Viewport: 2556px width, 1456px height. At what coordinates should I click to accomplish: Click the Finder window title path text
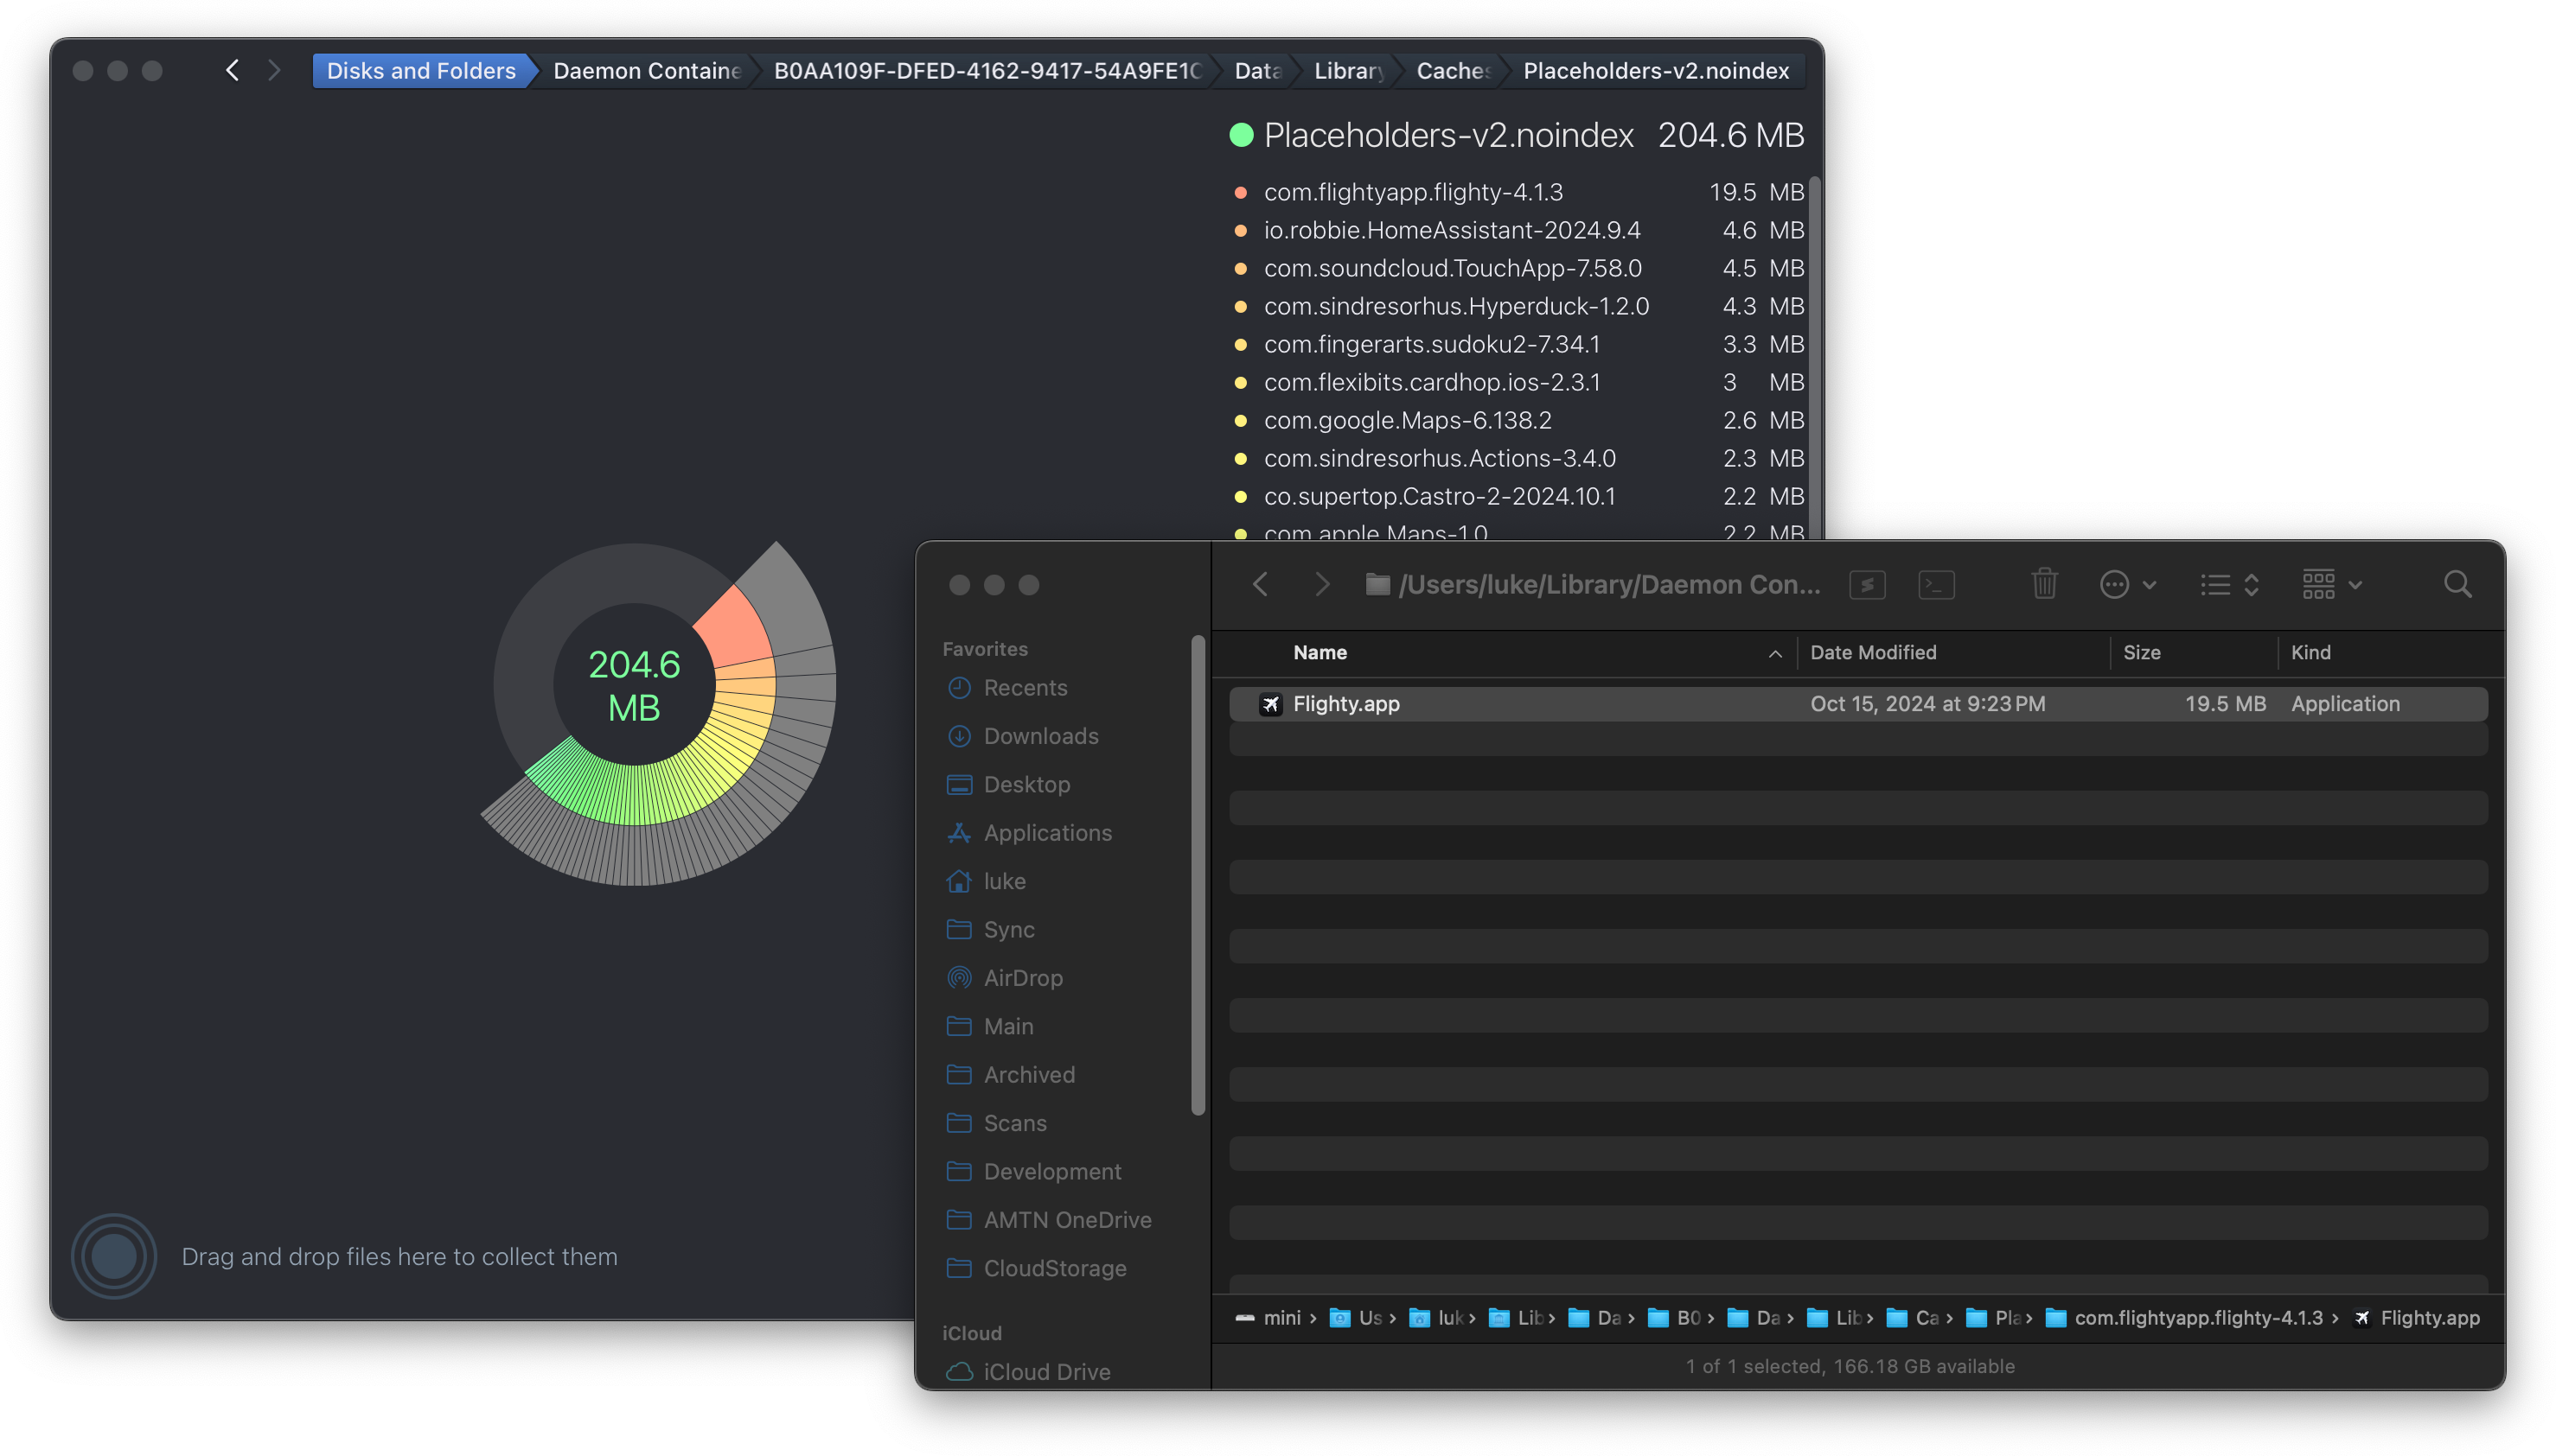click(x=1608, y=584)
